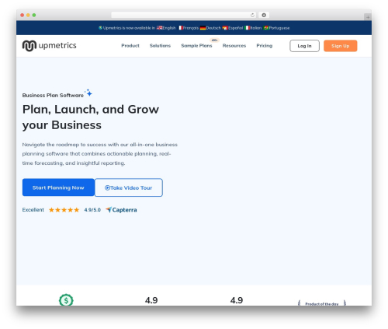The height and width of the screenshot is (329, 388).
Task: Click the Excellent rating label
Action: [x=33, y=210]
